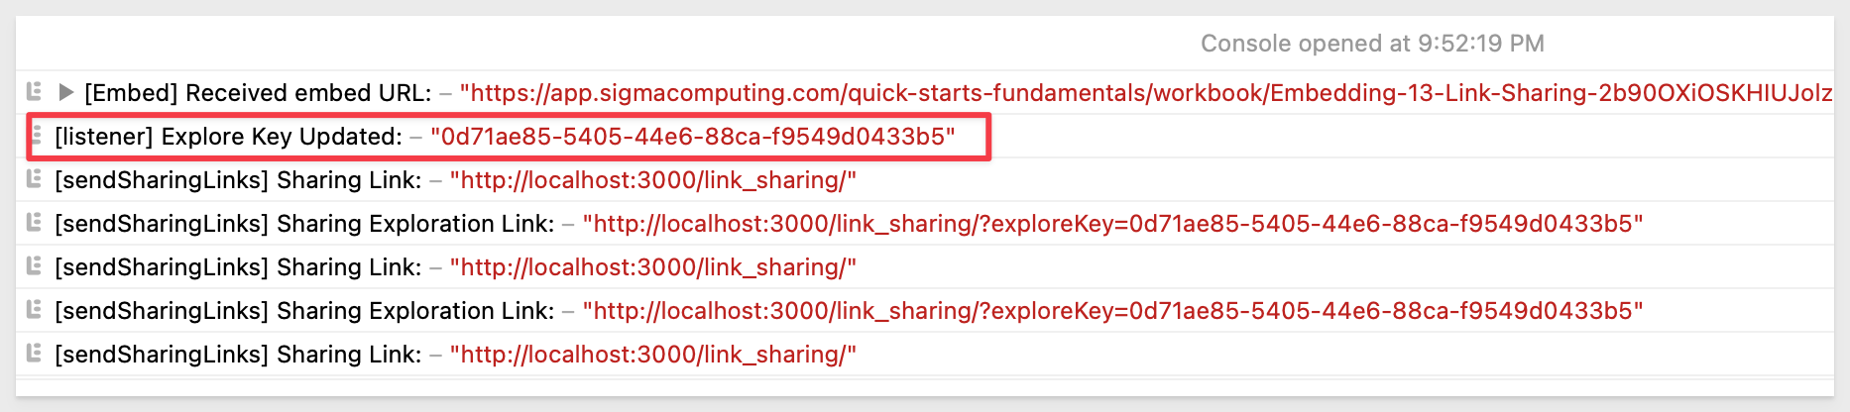Click the Console opened at 9:52:19 PM text
The width and height of the screenshot is (1850, 412).
coord(1372,44)
